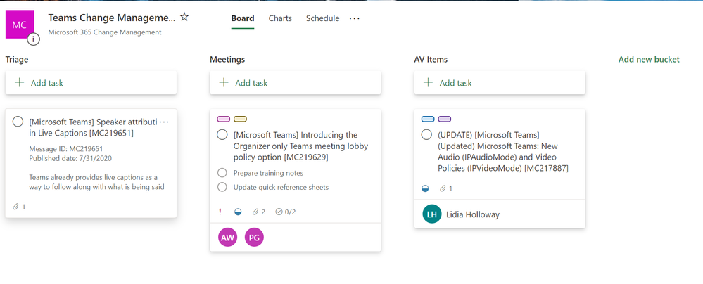Click the AW assignee avatar
703x284 pixels.
(228, 238)
